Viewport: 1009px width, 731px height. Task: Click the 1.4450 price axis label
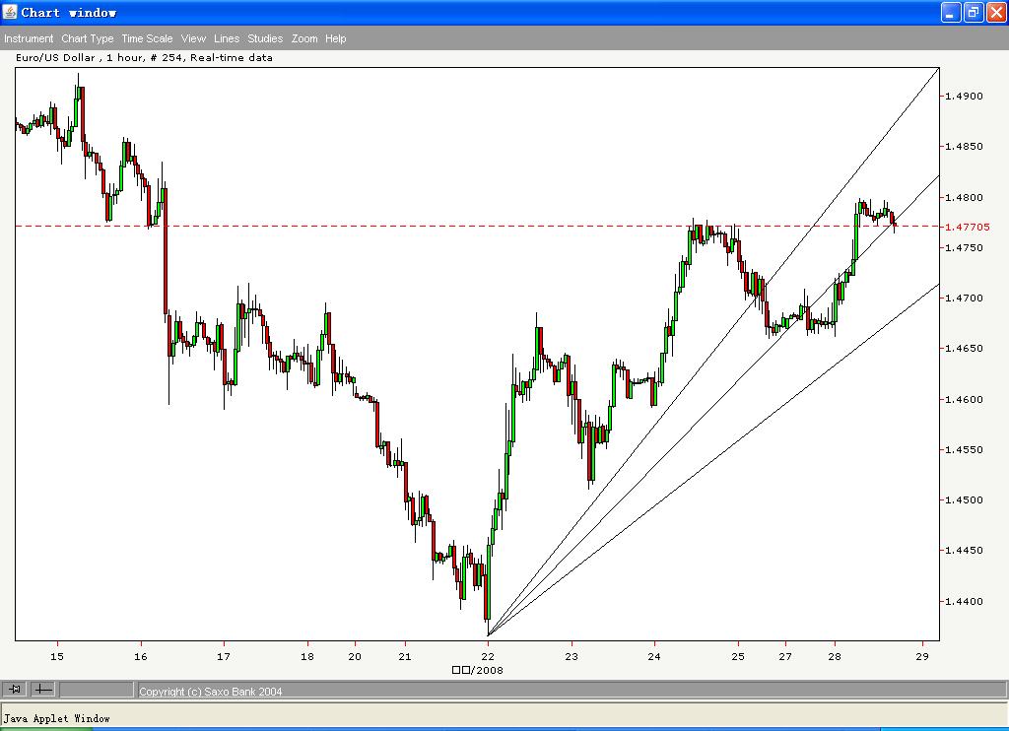(x=964, y=550)
